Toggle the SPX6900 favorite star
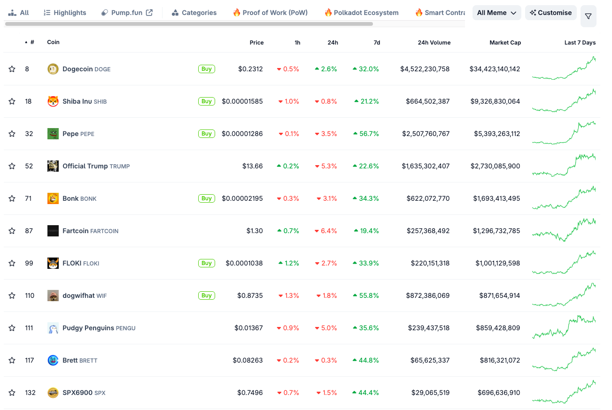The width and height of the screenshot is (612, 410). tap(12, 393)
